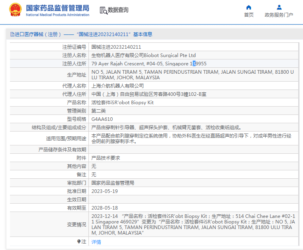Click approval date 2023-05-19

(105, 191)
